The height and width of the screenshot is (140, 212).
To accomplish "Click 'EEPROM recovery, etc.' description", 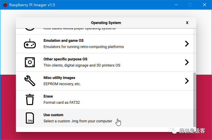I will pyautogui.click(x=62, y=84).
